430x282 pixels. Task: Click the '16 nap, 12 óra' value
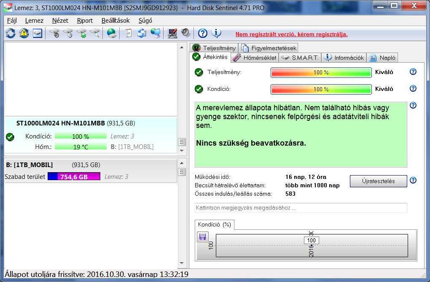tap(306, 177)
